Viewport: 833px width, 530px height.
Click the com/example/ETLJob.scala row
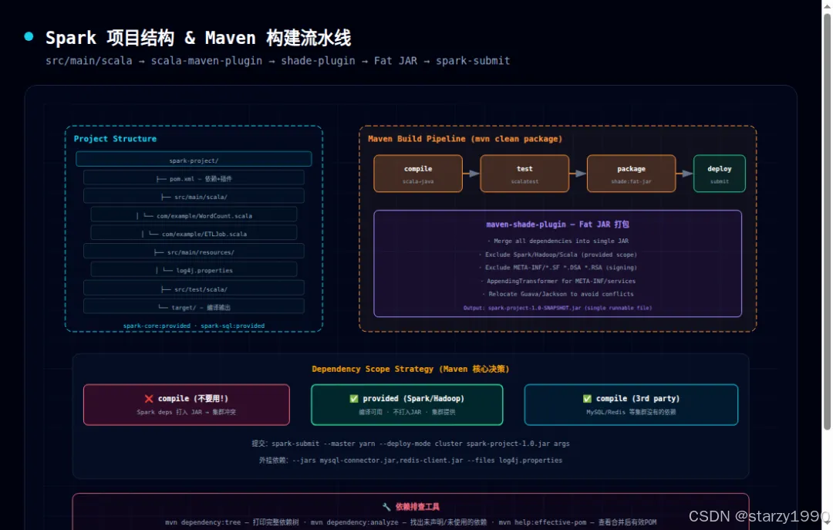194,233
